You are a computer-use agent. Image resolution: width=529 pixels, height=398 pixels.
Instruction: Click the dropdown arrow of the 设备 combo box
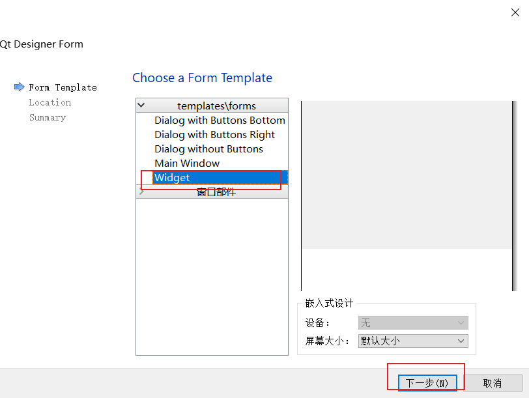pyautogui.click(x=462, y=322)
